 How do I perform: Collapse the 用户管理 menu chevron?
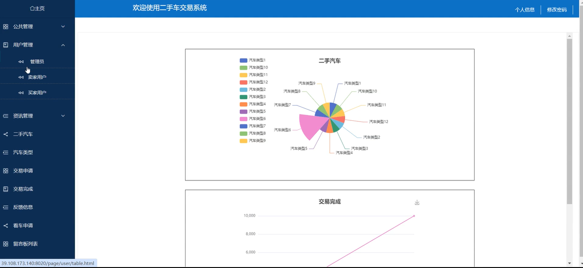63,45
